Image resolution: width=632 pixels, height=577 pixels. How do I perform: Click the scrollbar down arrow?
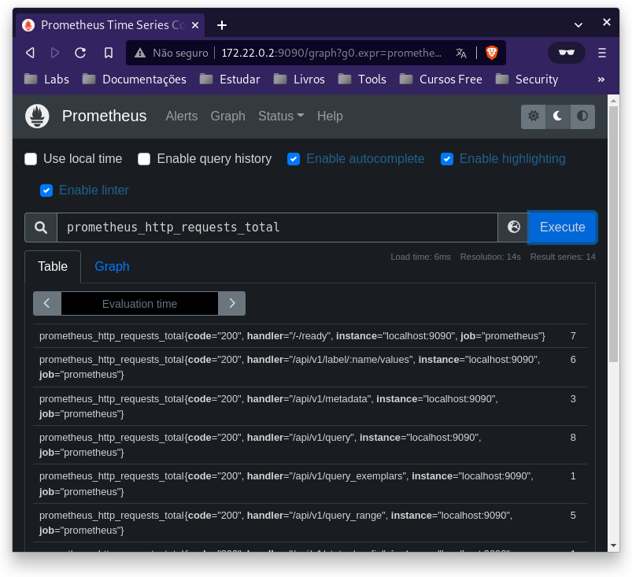[x=613, y=546]
